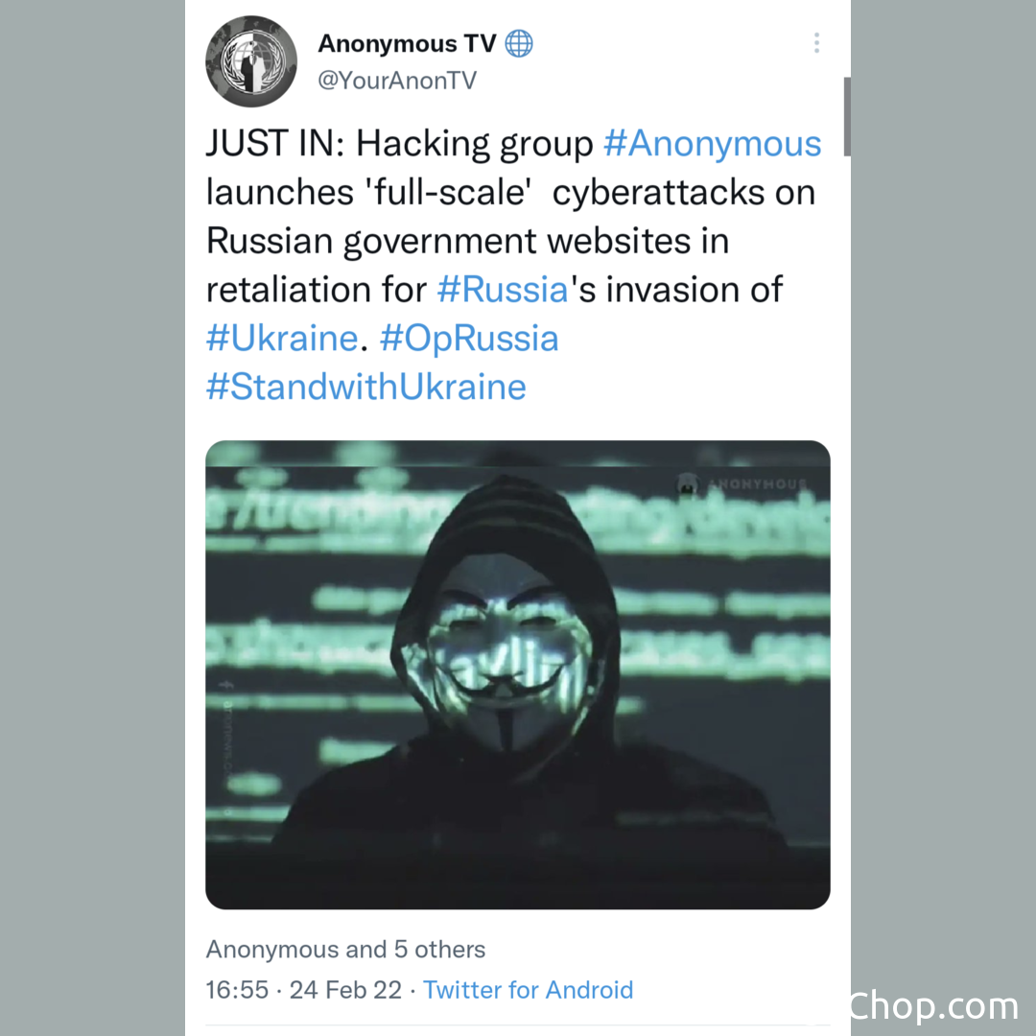This screenshot has height=1036, width=1036.
Task: Click the Anonymous TV display name
Action: (407, 43)
